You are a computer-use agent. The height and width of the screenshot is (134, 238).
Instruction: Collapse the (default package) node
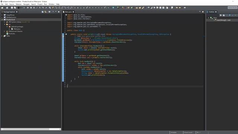tap(7, 26)
